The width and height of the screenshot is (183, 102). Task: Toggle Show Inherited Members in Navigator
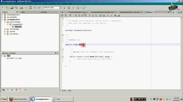click(x=3, y=90)
